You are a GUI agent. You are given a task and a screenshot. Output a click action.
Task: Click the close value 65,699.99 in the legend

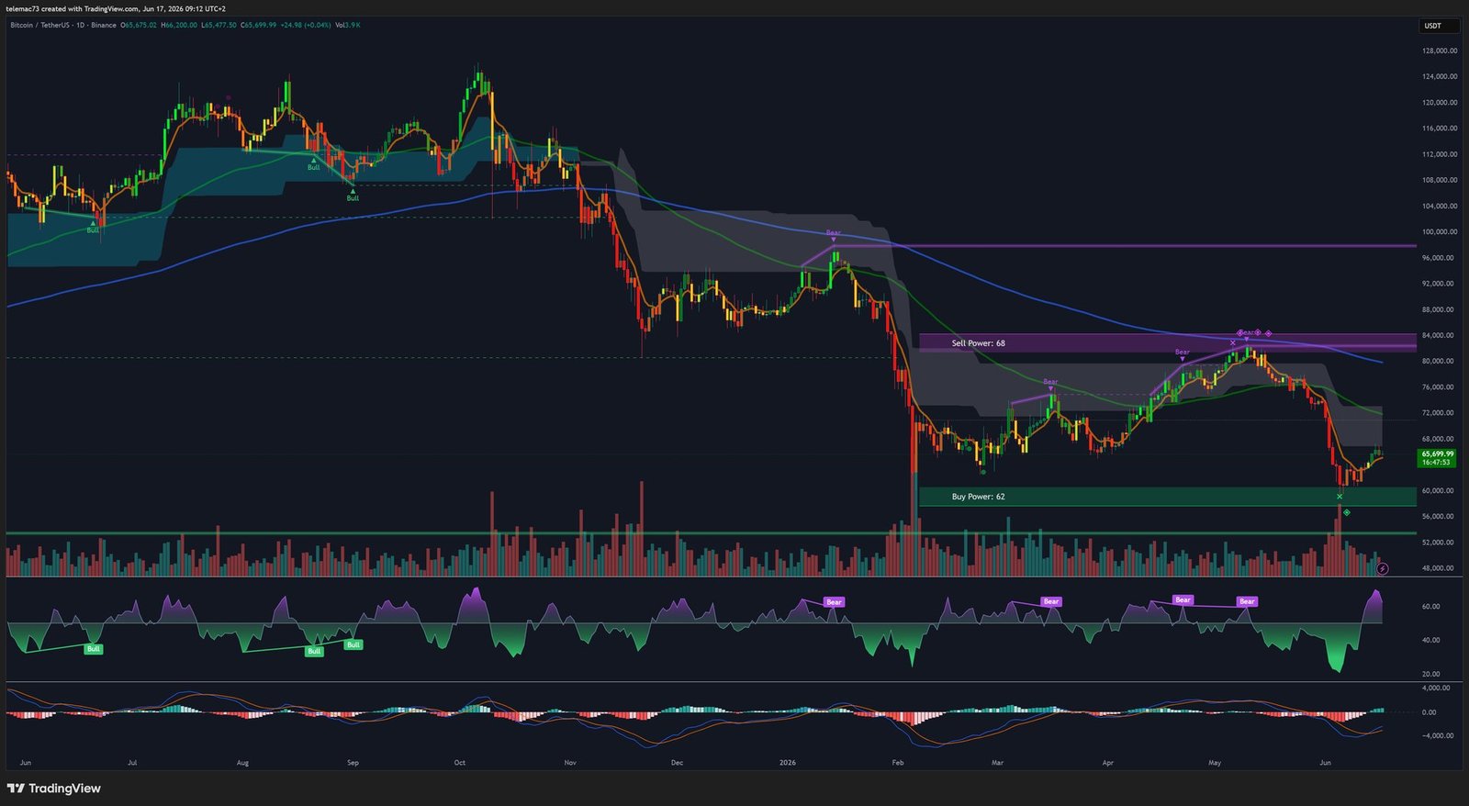(x=259, y=25)
